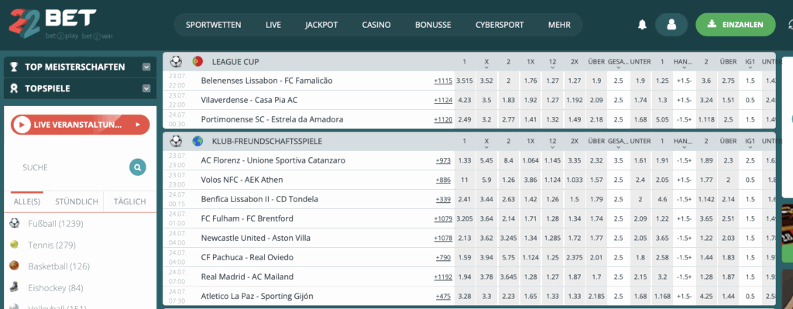793x309 pixels.
Task: Open +1115 markets for Belenenses Lissabon match
Action: 443,81
